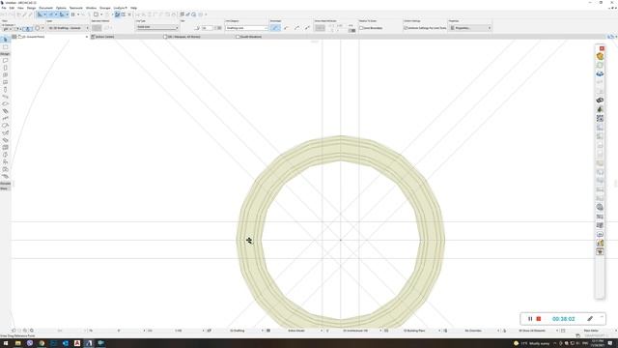Viewport: 618px width, 348px height.
Task: Select the Window tool in the toolbox
Action: pos(5,75)
